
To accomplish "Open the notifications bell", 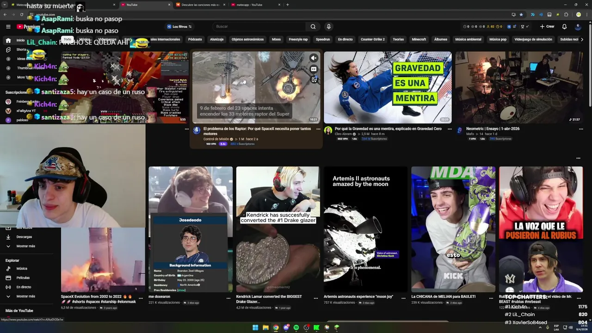I will tap(564, 26).
